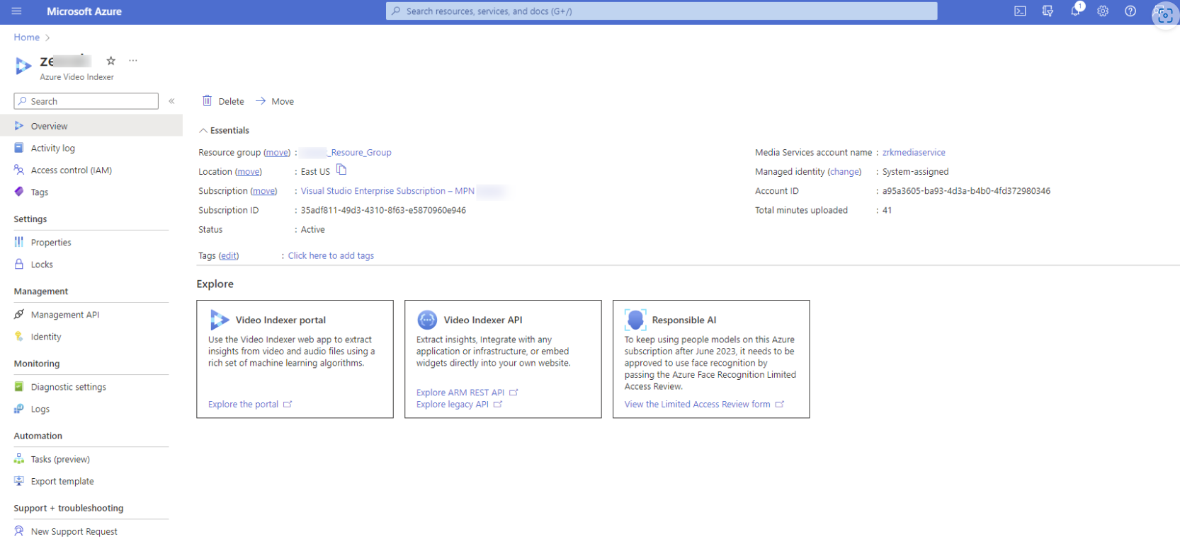
Task: Click the Explore the portal link
Action: [243, 405]
